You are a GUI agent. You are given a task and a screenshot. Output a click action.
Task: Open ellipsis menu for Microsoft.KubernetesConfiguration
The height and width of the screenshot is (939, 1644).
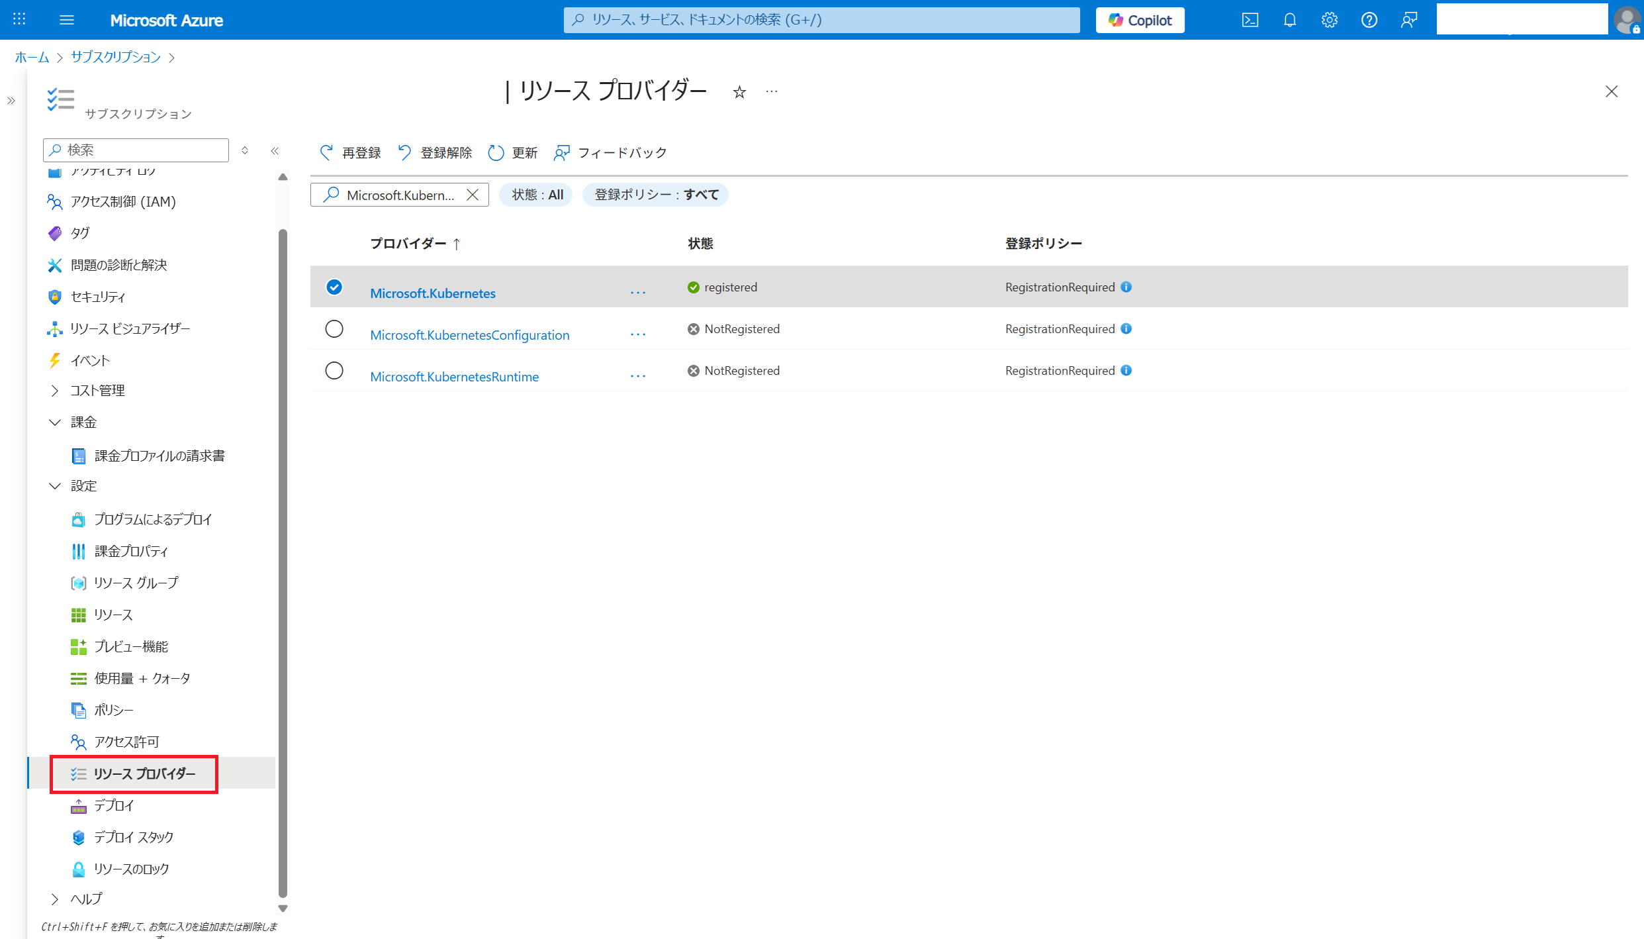pyautogui.click(x=638, y=334)
